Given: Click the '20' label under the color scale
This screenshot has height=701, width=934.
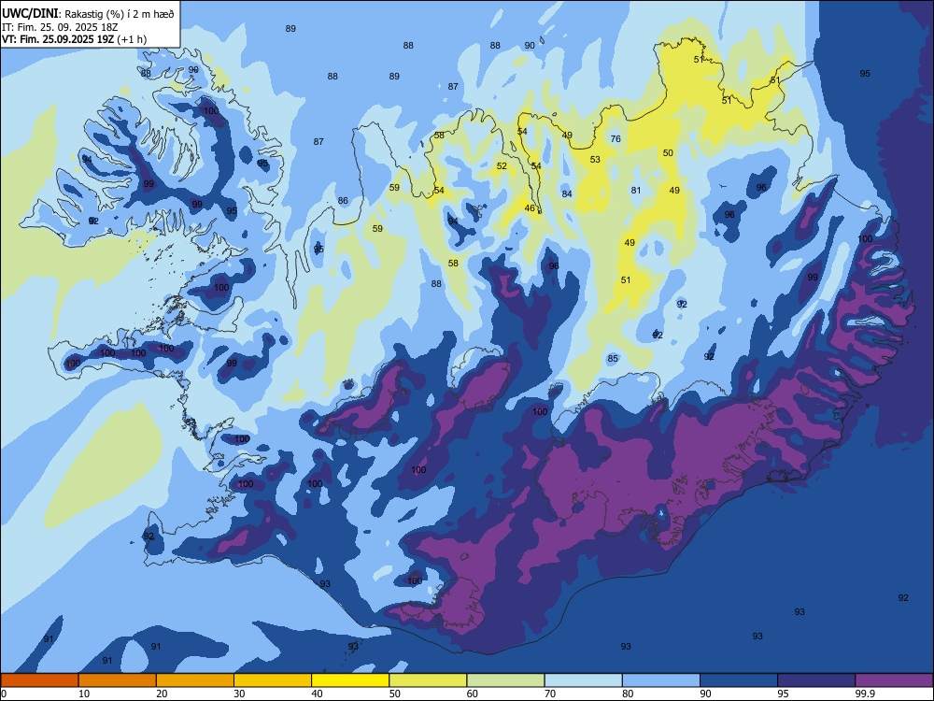Looking at the screenshot, I should pyautogui.click(x=162, y=694).
